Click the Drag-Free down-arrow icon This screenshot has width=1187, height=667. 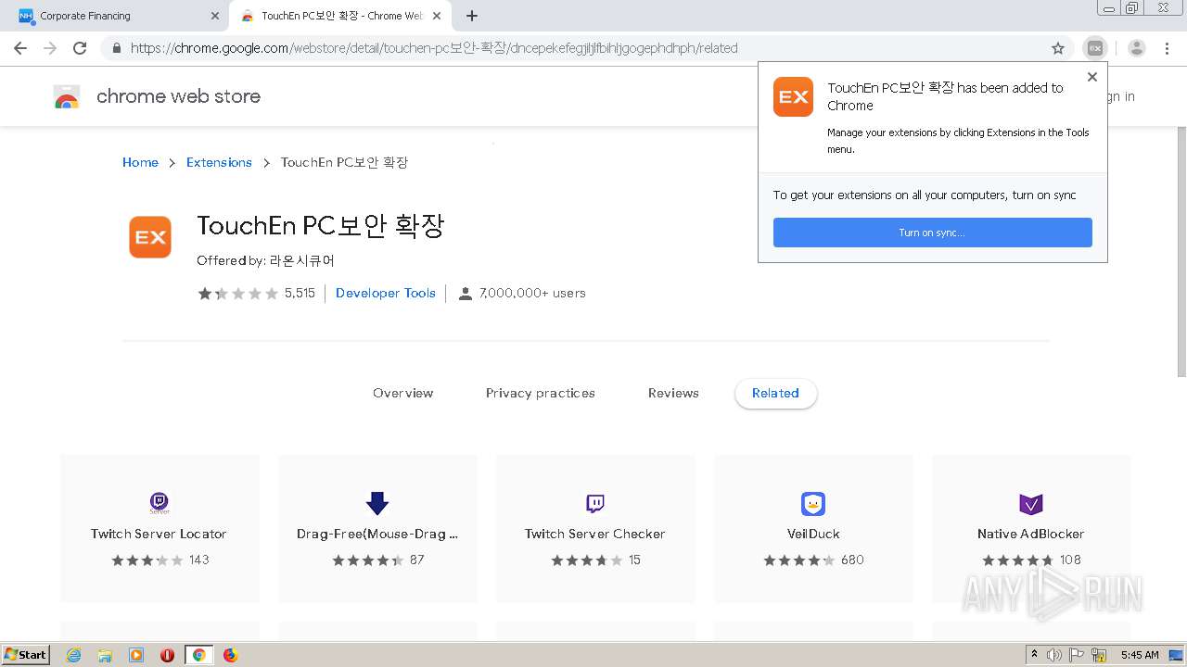tap(377, 503)
